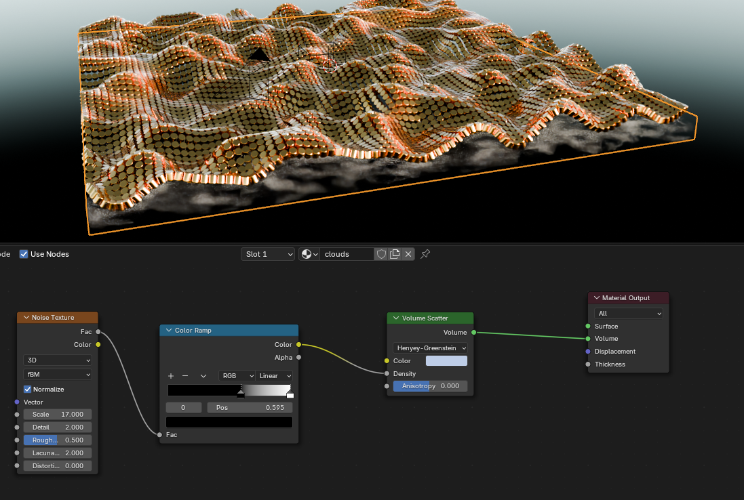Toggle fake user shield for clouds material
Viewport: 744px width, 500px height.
click(x=381, y=253)
